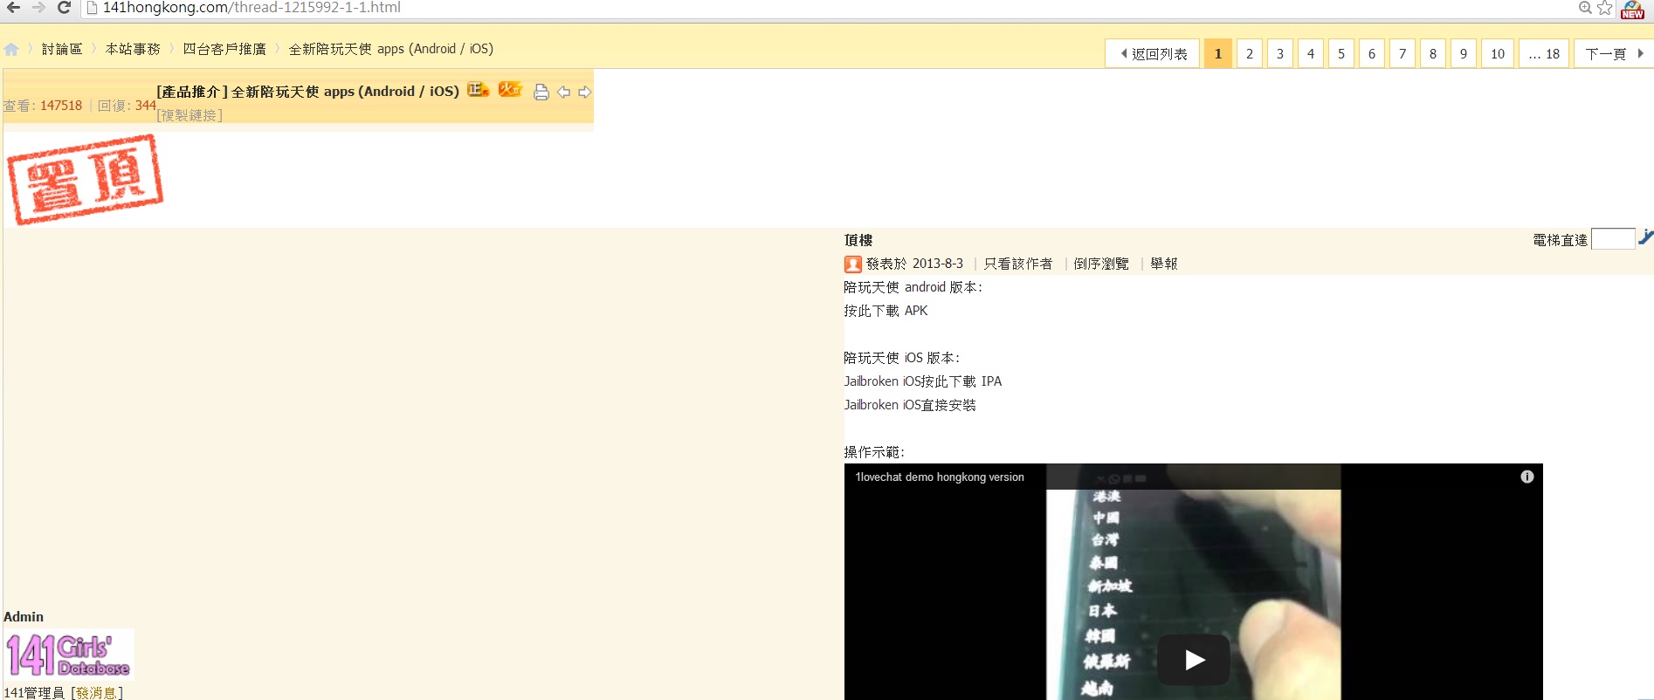Go to next thread with the right arrow icon
This screenshot has width=1654, height=700.
click(585, 92)
